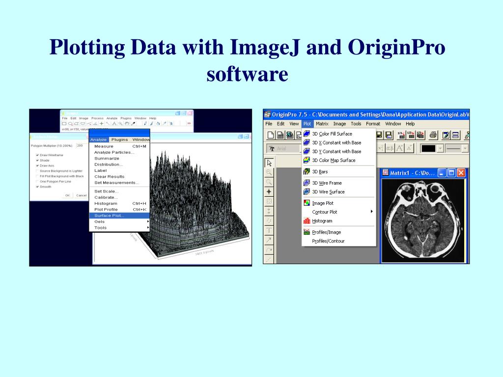The width and height of the screenshot is (503, 377).
Task: Toggle the Draw Wireframe checkbox
Action: coord(37,155)
